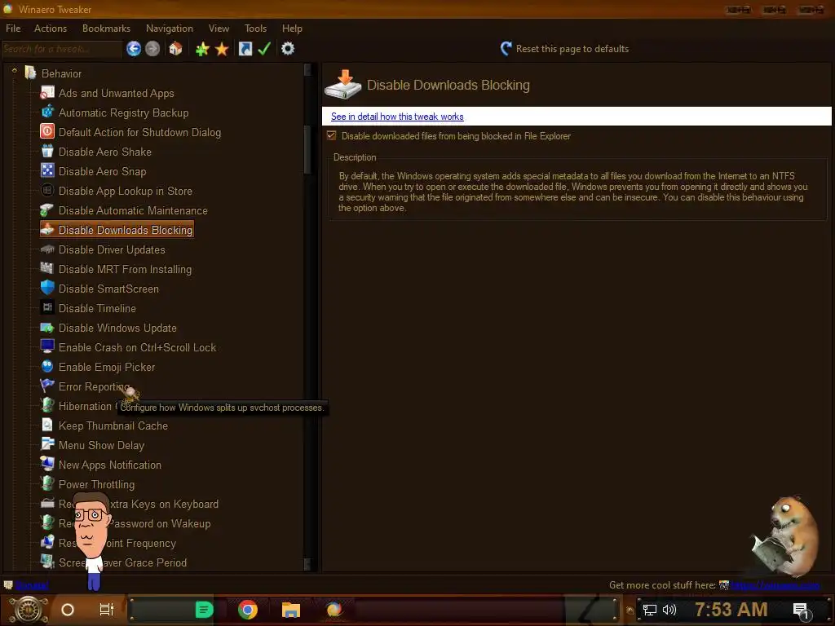Click the Error Reporting flag icon
835x626 pixels.
47,386
